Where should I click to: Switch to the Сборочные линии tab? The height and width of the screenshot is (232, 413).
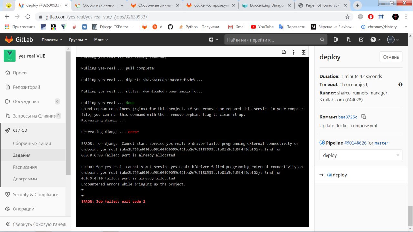pyautogui.click(x=155, y=5)
